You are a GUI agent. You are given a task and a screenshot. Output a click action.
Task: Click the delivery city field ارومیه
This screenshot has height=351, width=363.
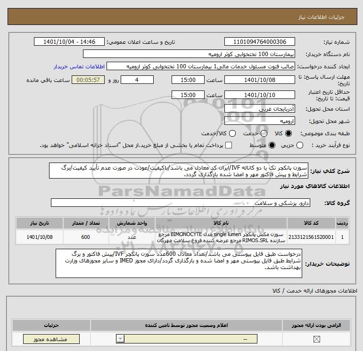(259, 121)
